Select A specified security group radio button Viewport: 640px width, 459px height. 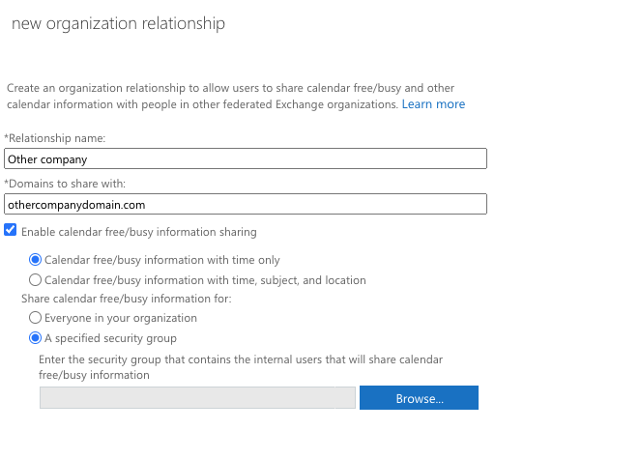pos(36,338)
